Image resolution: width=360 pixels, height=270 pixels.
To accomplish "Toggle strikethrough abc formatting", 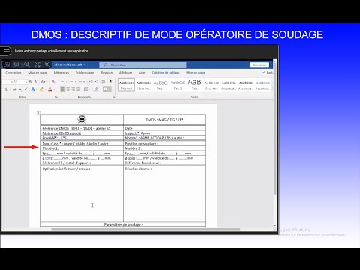I will tap(15, 89).
